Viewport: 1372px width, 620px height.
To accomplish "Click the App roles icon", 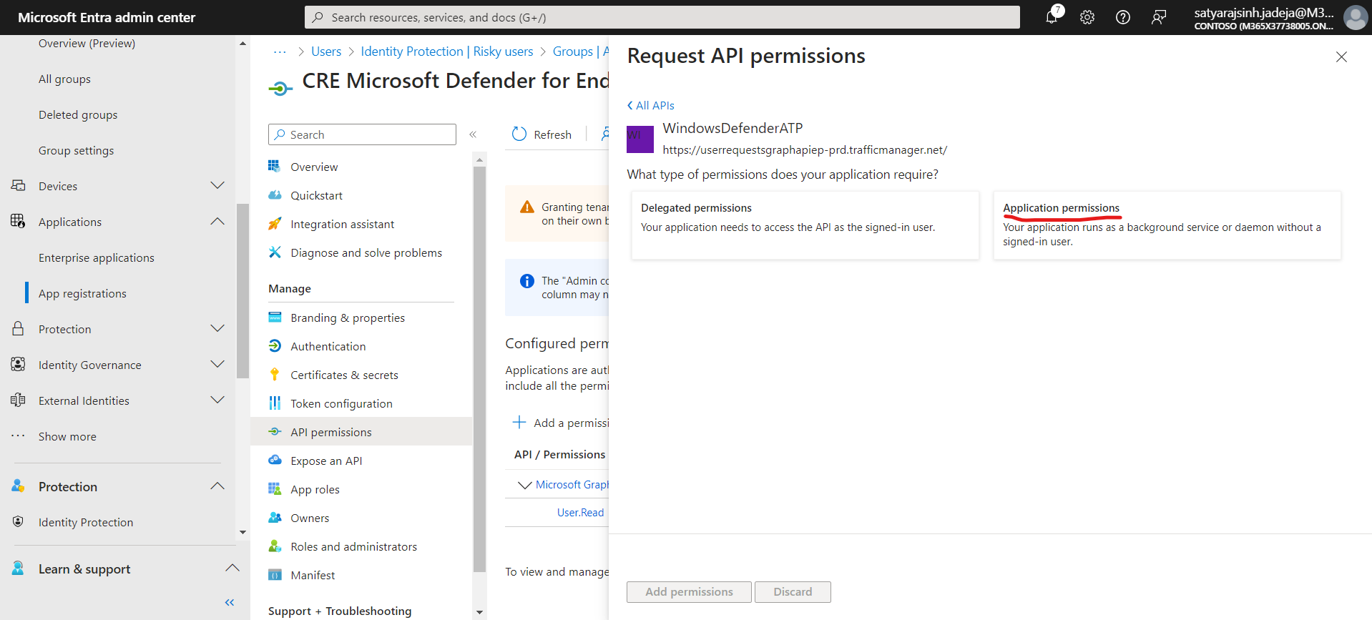I will coord(275,489).
